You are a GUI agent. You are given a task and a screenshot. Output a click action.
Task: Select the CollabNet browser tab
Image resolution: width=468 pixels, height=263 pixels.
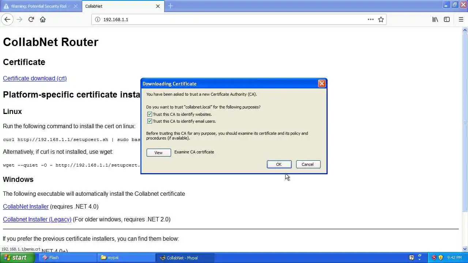pyautogui.click(x=122, y=6)
